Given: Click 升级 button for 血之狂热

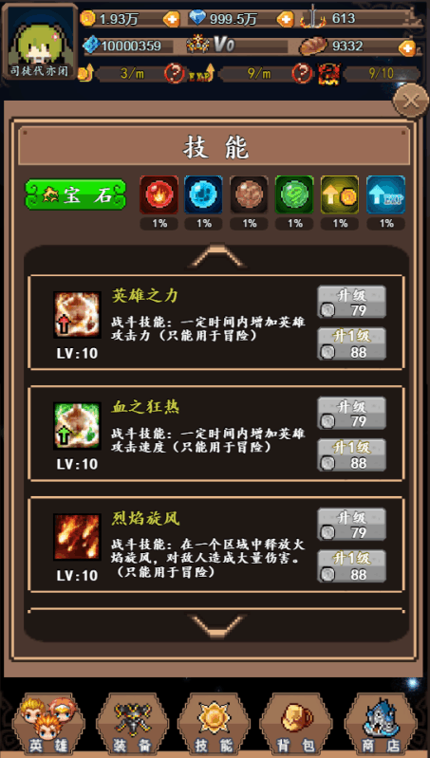Looking at the screenshot, I should (x=351, y=413).
